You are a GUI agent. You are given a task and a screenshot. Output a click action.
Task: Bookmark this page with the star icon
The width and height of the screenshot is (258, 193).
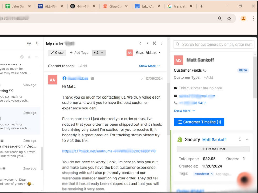coord(229,18)
